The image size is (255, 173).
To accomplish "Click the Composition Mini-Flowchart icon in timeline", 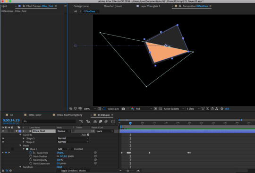I will [81, 121].
